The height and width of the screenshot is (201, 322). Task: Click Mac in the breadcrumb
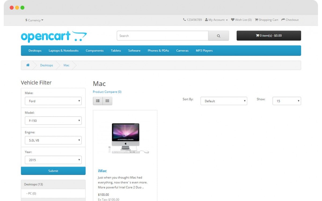(x=66, y=65)
